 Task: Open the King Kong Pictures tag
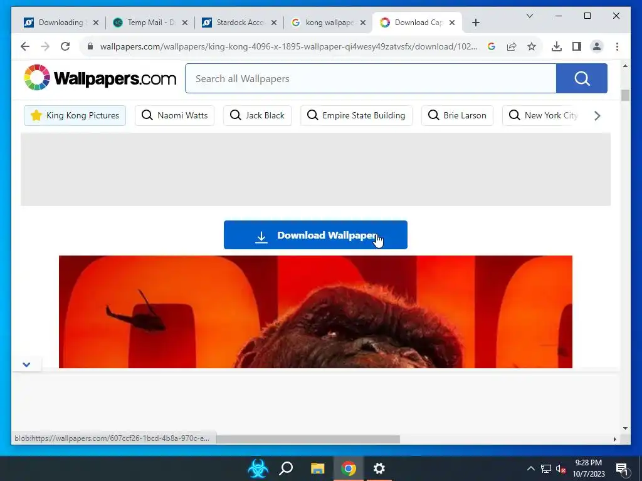tap(75, 115)
